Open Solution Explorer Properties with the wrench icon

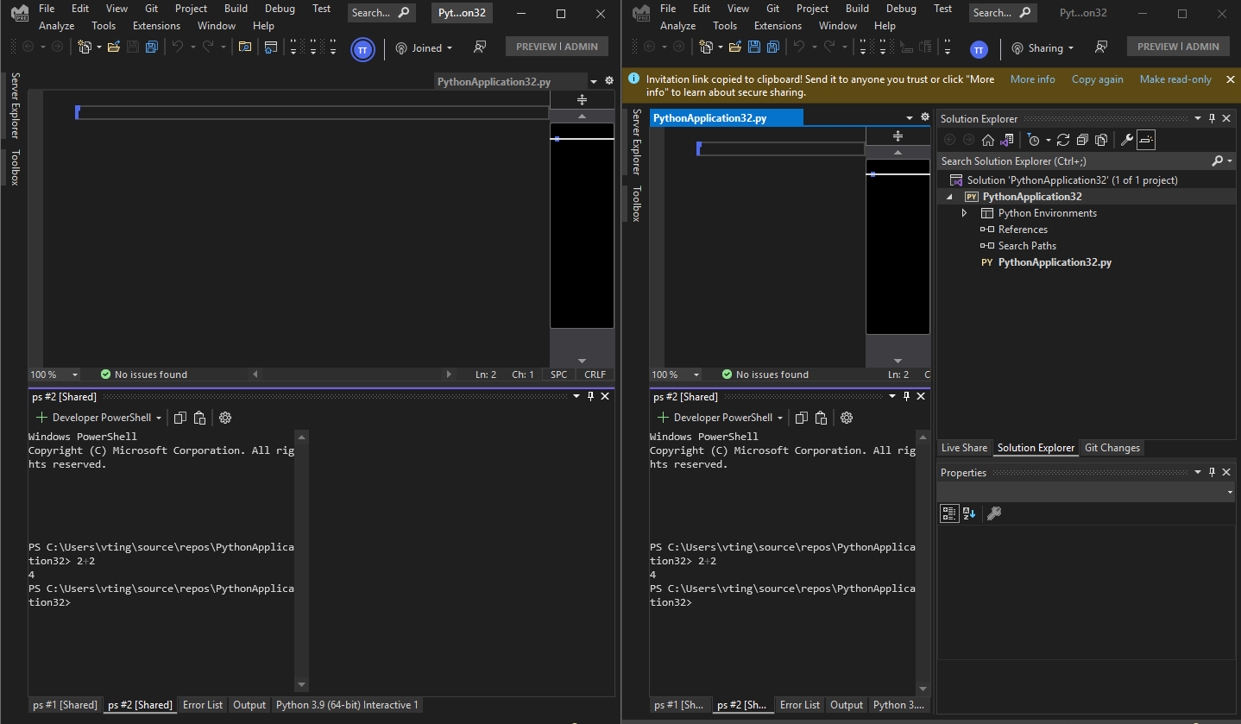pyautogui.click(x=1127, y=139)
